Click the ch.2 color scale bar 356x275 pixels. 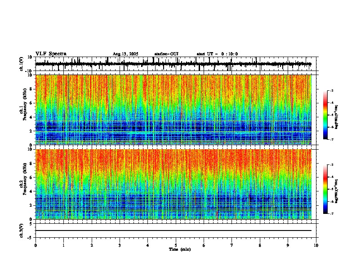click(x=325, y=189)
